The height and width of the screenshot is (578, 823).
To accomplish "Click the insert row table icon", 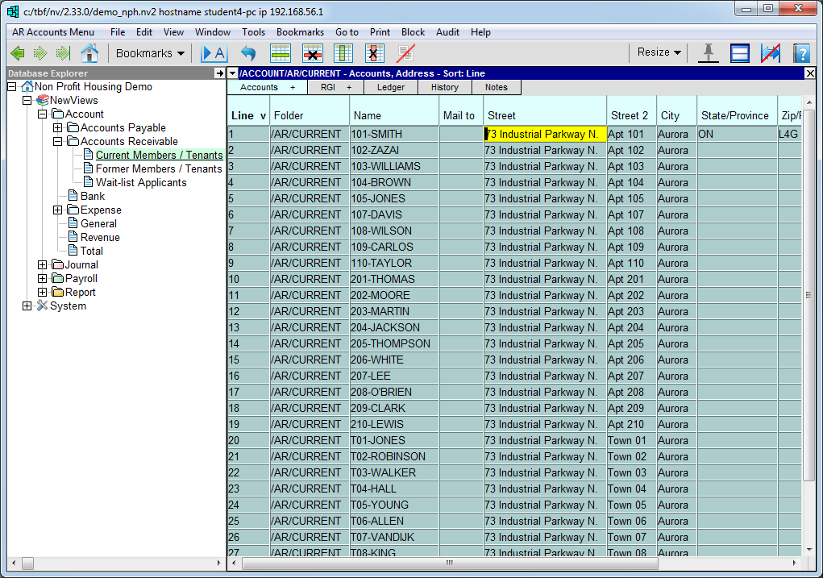I will click(x=280, y=53).
